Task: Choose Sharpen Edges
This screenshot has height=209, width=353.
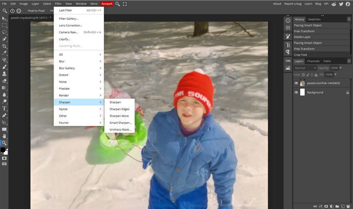Action: point(120,109)
